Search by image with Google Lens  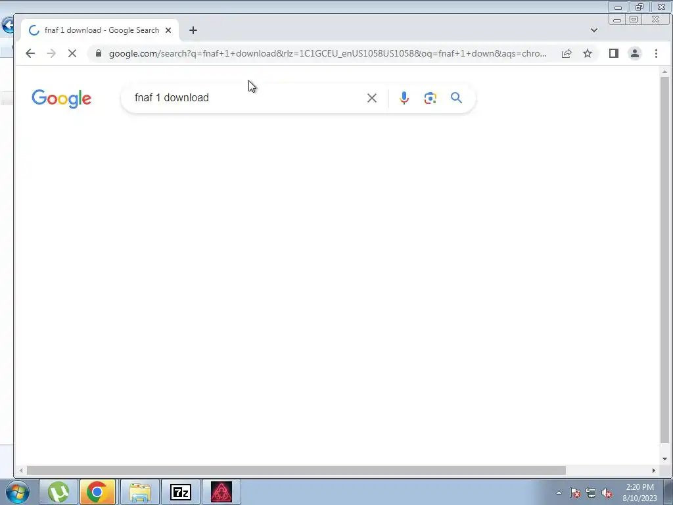click(x=430, y=98)
